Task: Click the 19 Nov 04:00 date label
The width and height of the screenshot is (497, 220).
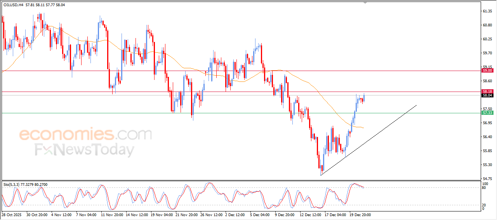Action: tap(162, 214)
